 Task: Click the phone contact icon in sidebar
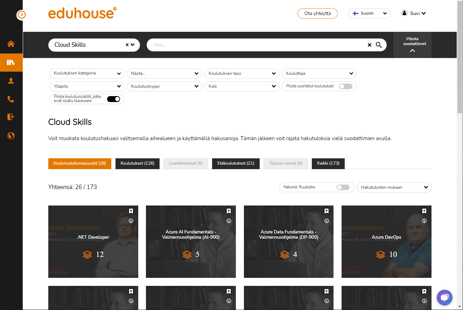(x=11, y=99)
